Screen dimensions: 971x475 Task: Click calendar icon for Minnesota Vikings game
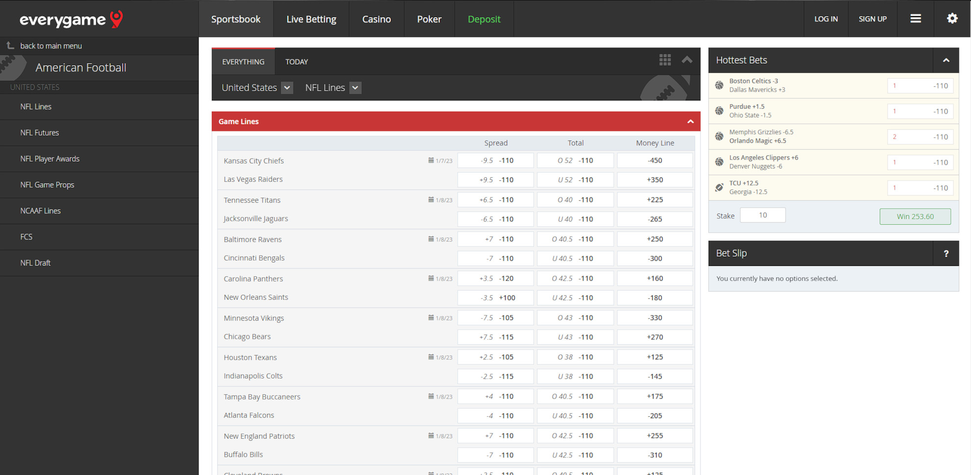click(431, 317)
